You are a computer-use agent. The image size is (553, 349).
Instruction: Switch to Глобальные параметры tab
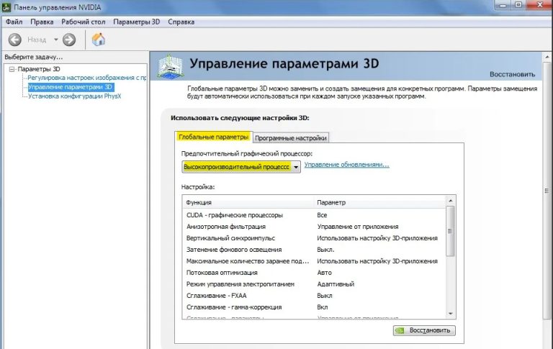[214, 137]
